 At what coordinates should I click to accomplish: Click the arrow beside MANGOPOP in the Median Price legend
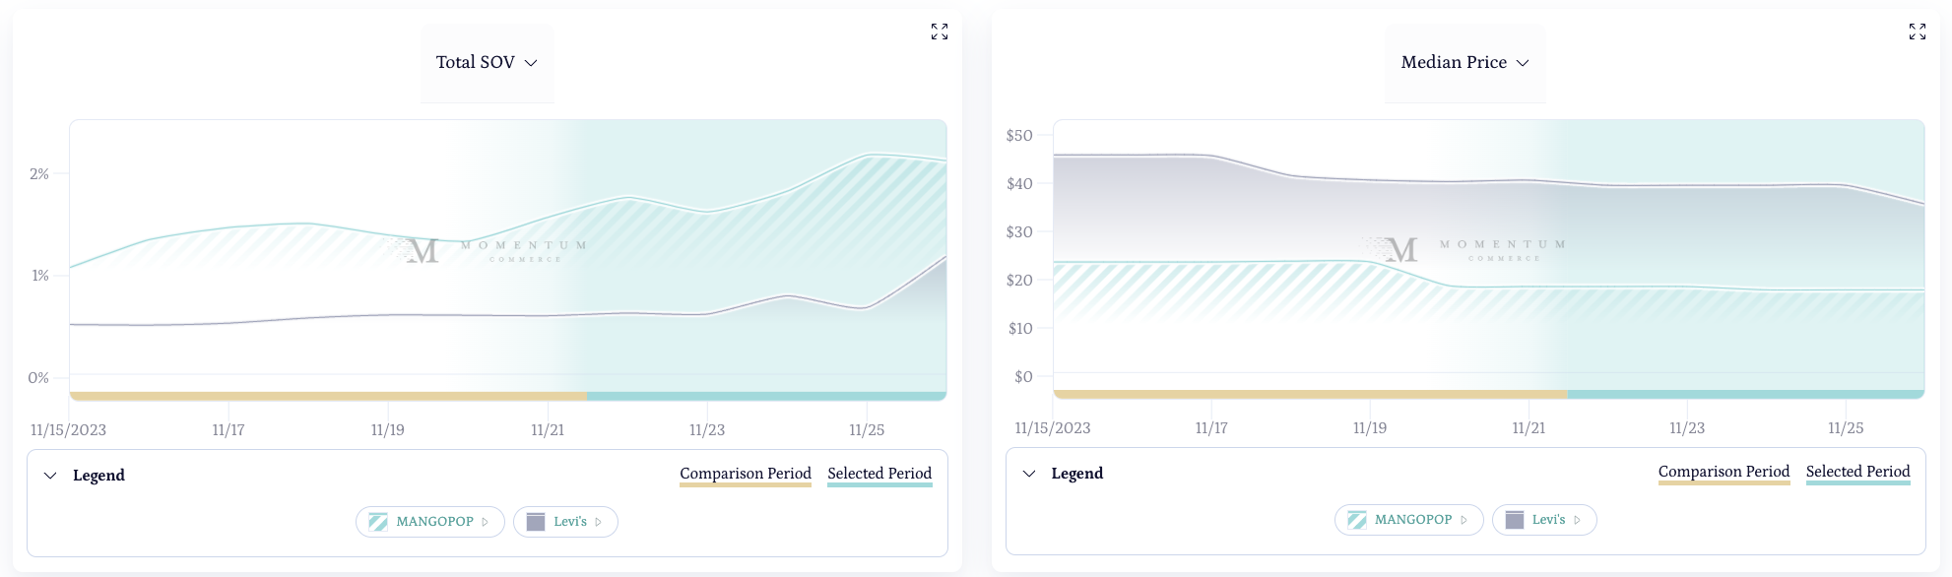click(1464, 520)
